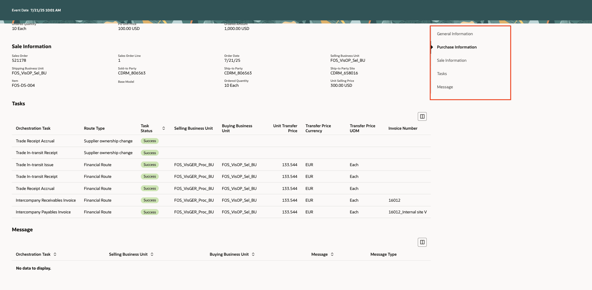
Task: Open column settings icon above Tasks table
Action: click(x=422, y=116)
